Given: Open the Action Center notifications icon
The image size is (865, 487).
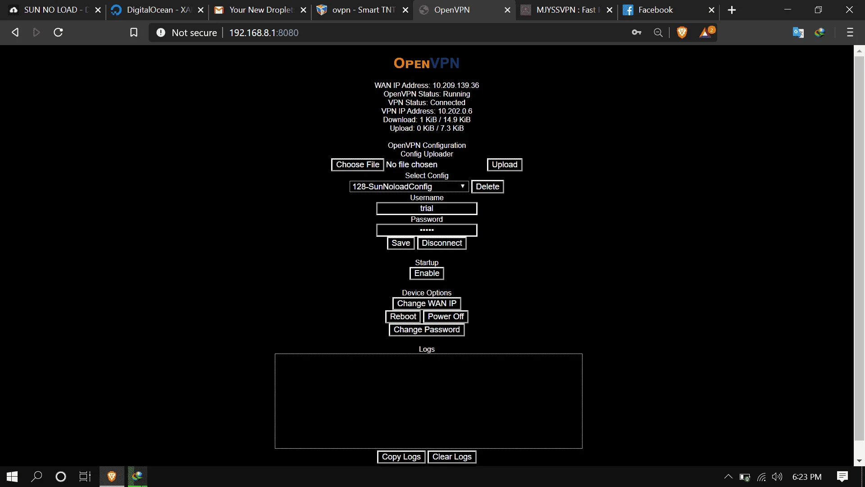Looking at the screenshot, I should pyautogui.click(x=842, y=477).
